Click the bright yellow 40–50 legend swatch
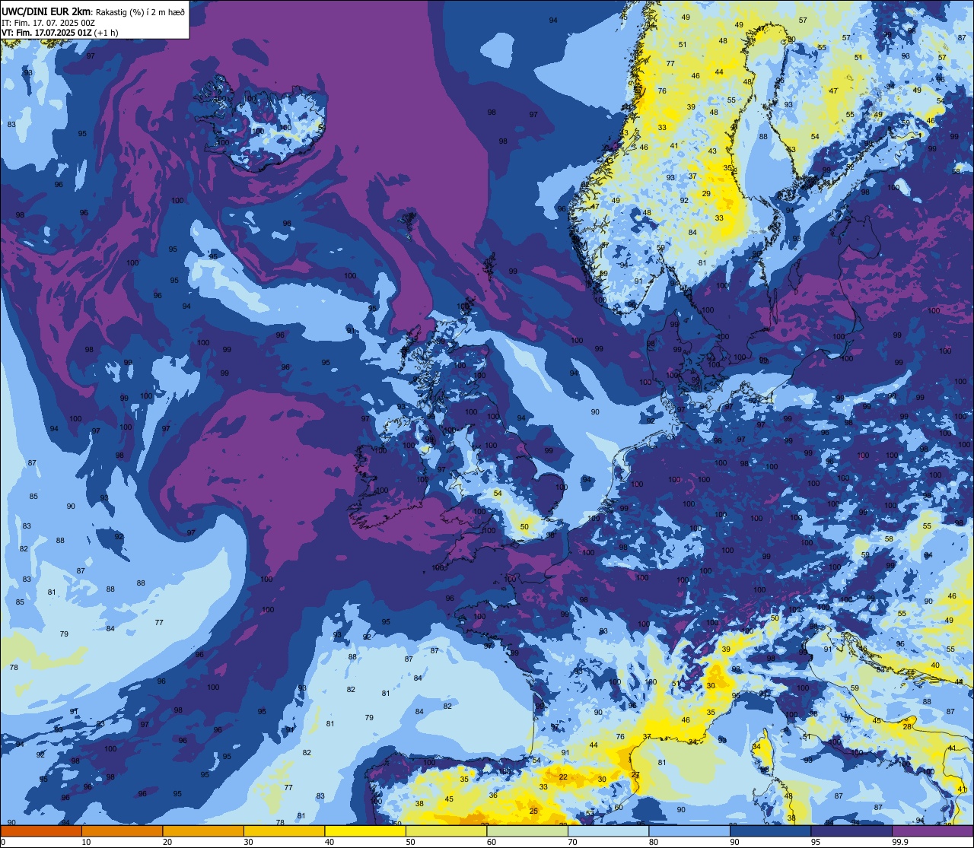This screenshot has height=848, width=974. [365, 831]
